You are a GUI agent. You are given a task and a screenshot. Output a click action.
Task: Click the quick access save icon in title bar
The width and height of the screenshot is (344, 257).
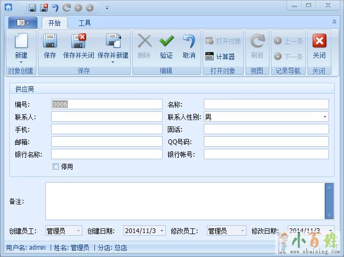coord(32,8)
